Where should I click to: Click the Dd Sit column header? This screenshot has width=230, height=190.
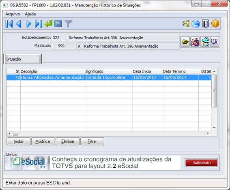(205, 71)
